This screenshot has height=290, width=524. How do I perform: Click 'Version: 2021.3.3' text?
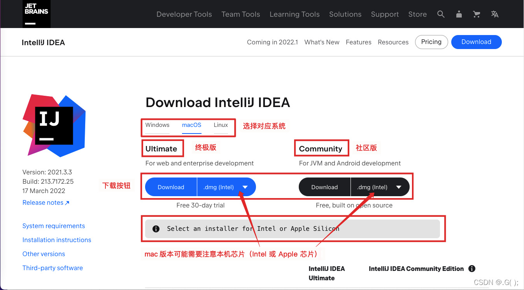47,172
